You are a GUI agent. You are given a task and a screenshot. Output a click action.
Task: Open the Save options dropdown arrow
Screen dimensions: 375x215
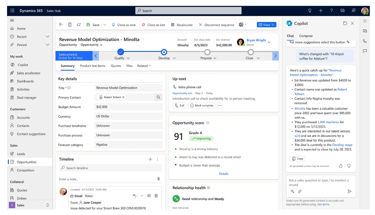[x=105, y=25]
